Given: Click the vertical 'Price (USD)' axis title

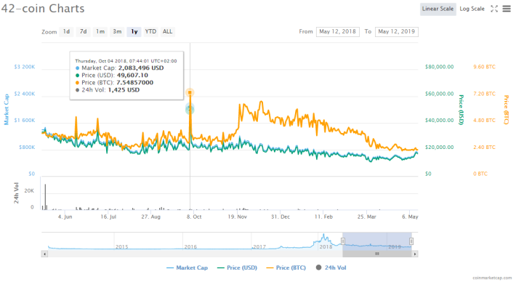Looking at the screenshot, I should (461, 110).
